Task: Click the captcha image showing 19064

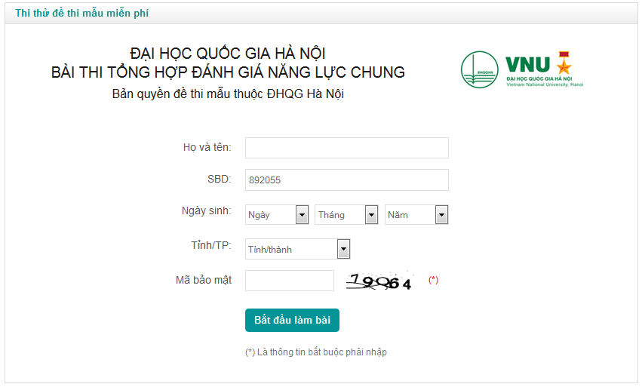Action: 380,281
